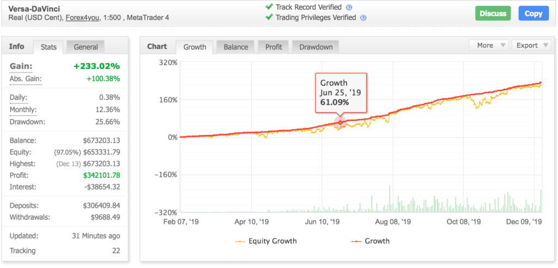Click the Trading Privileges Verified info icon
The height and width of the screenshot is (268, 558).
pos(363,17)
